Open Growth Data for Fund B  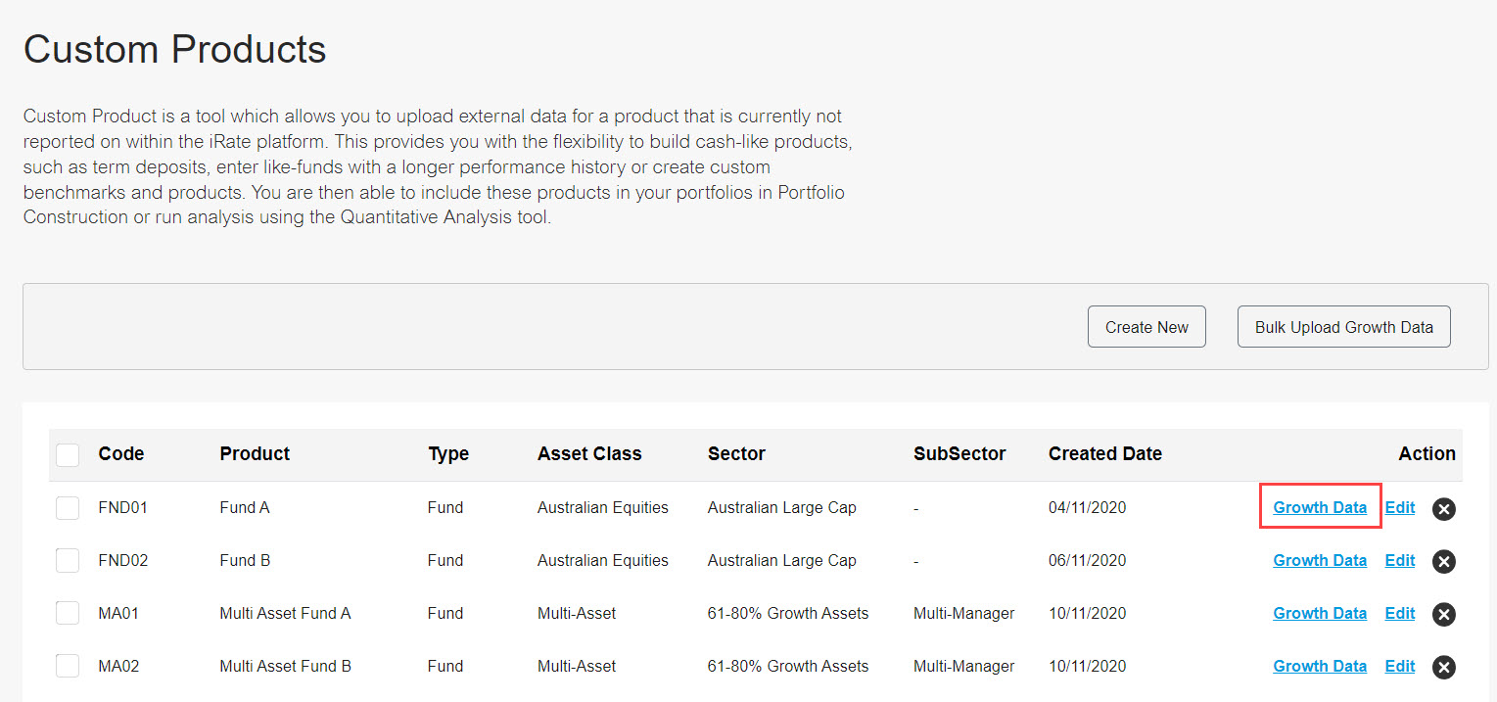tap(1320, 560)
